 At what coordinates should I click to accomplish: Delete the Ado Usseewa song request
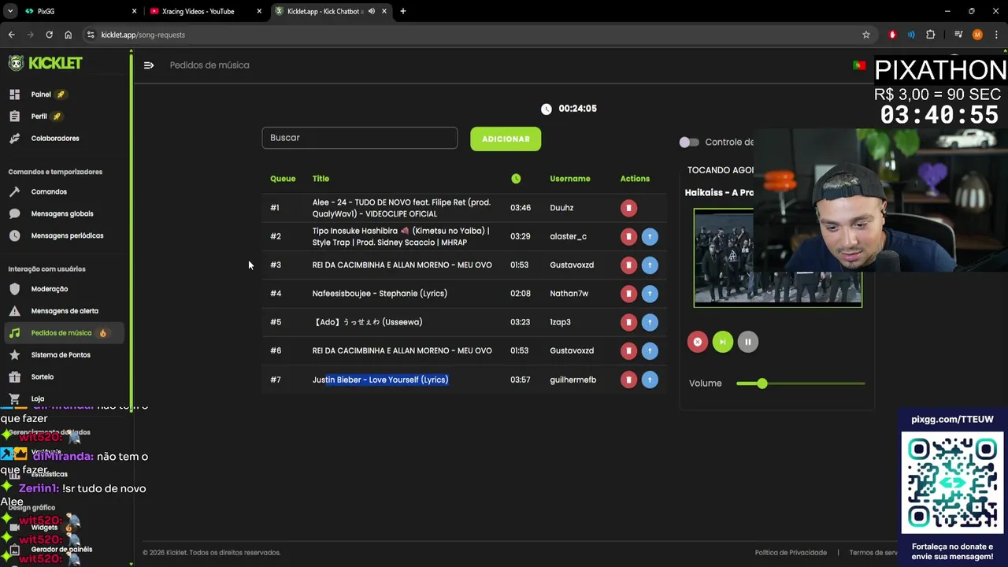coord(628,322)
